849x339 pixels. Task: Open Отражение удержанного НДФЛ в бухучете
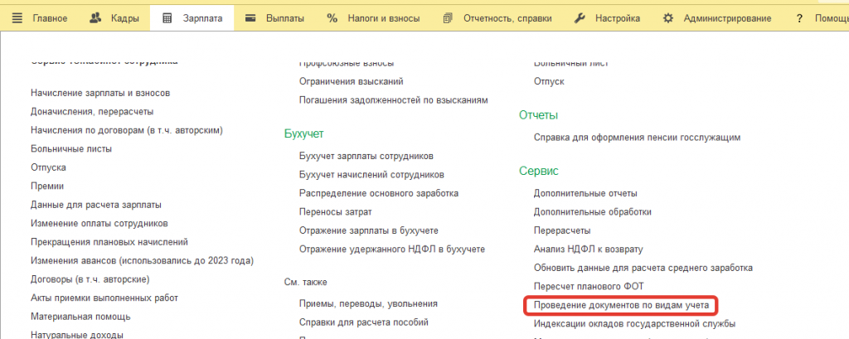pos(392,249)
